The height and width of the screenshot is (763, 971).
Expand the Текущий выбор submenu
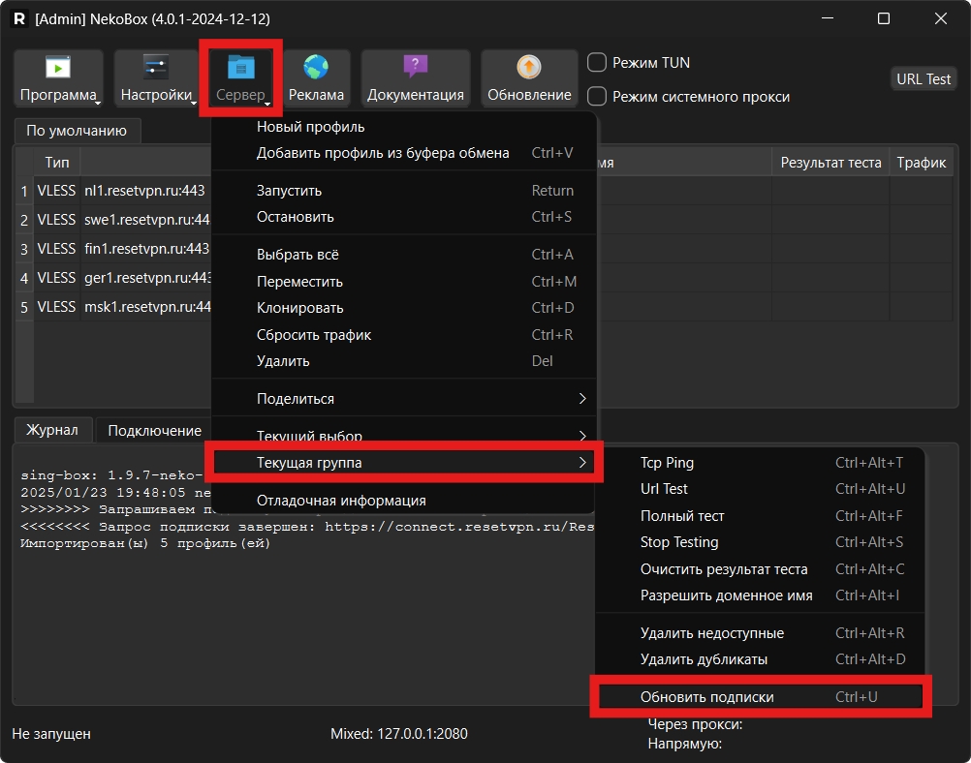click(x=402, y=436)
